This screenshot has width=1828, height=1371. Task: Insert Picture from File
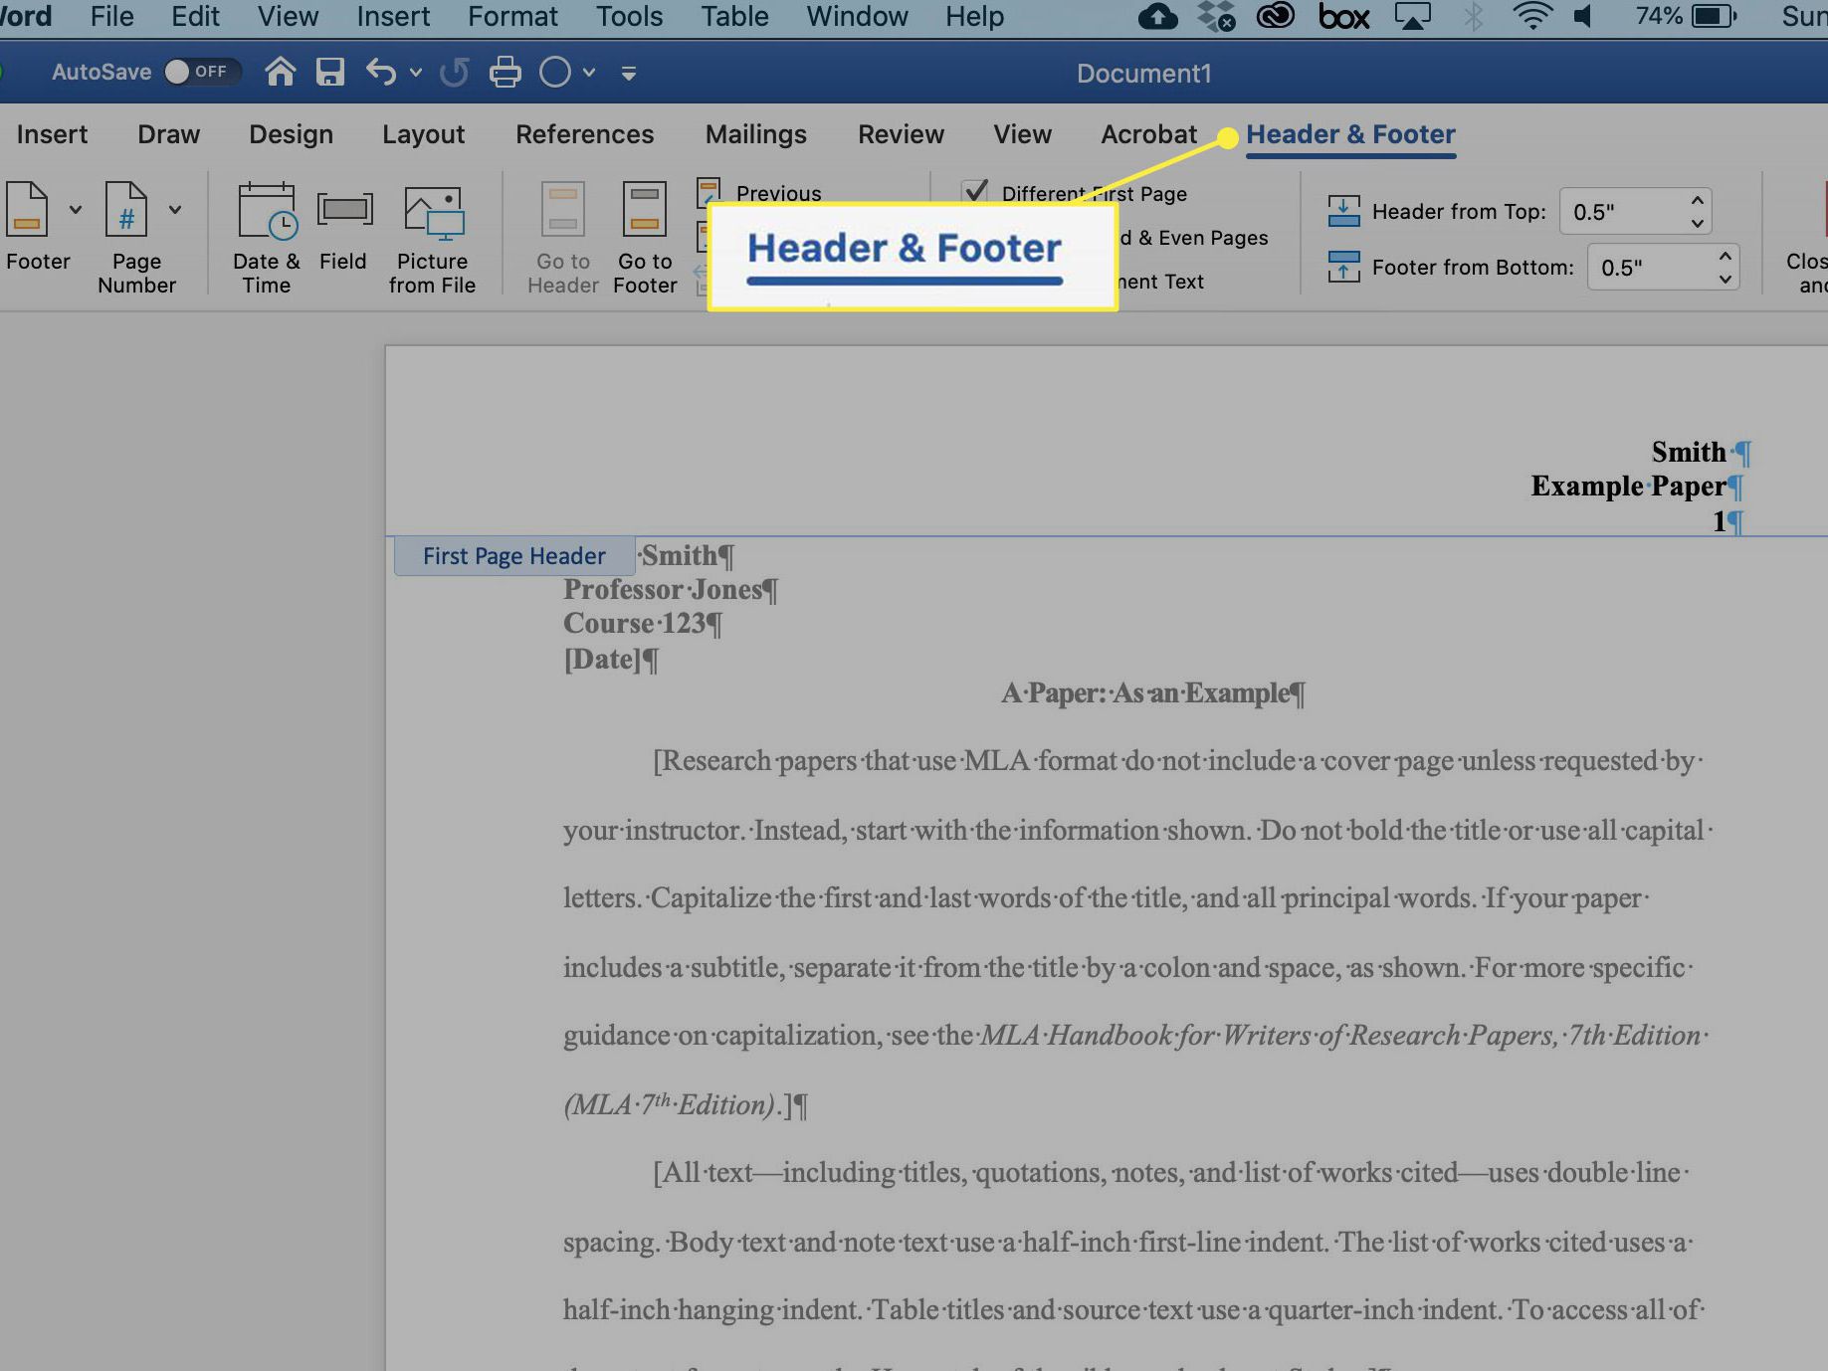433,240
